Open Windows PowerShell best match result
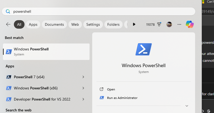The height and width of the screenshot is (113, 214). click(x=46, y=52)
